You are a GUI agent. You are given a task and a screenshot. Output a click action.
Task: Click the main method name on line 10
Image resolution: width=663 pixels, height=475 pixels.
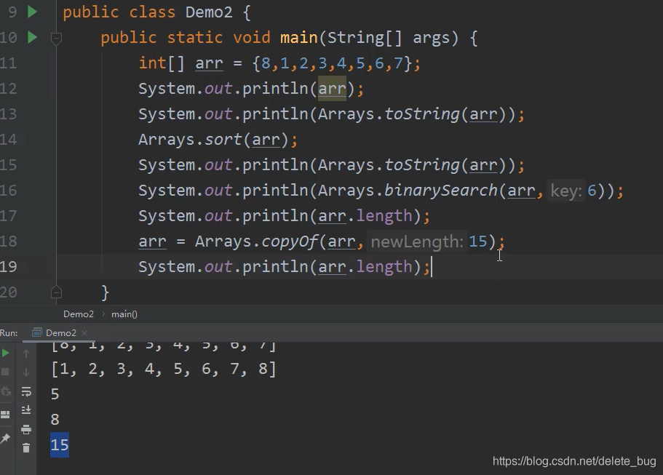click(x=299, y=38)
